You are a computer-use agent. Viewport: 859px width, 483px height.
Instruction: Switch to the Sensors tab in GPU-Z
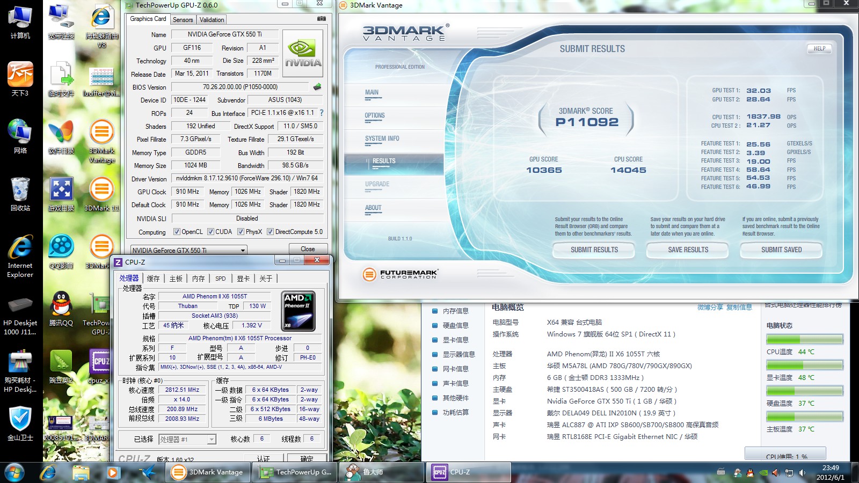pos(183,20)
